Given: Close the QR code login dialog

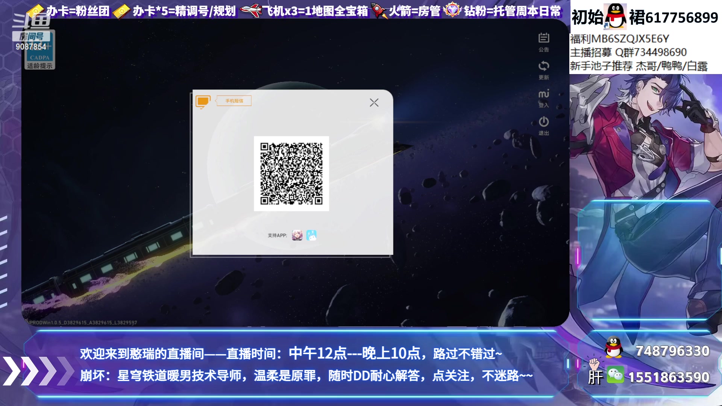Looking at the screenshot, I should tap(374, 103).
